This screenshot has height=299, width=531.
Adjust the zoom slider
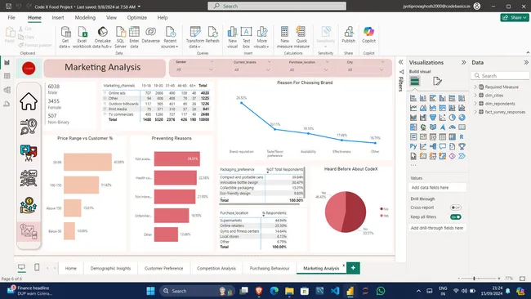tap(474, 279)
